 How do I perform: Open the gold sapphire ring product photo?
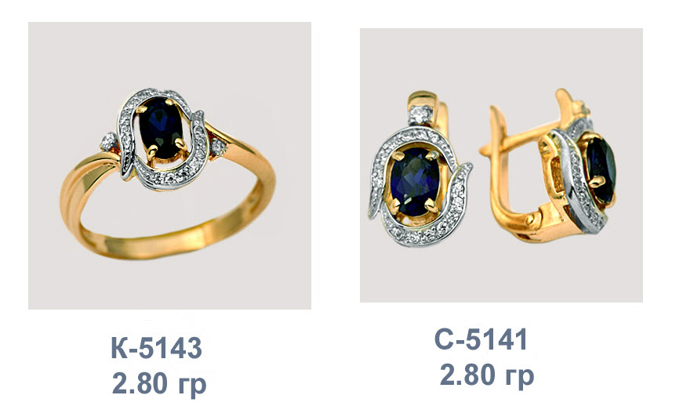(x=169, y=166)
